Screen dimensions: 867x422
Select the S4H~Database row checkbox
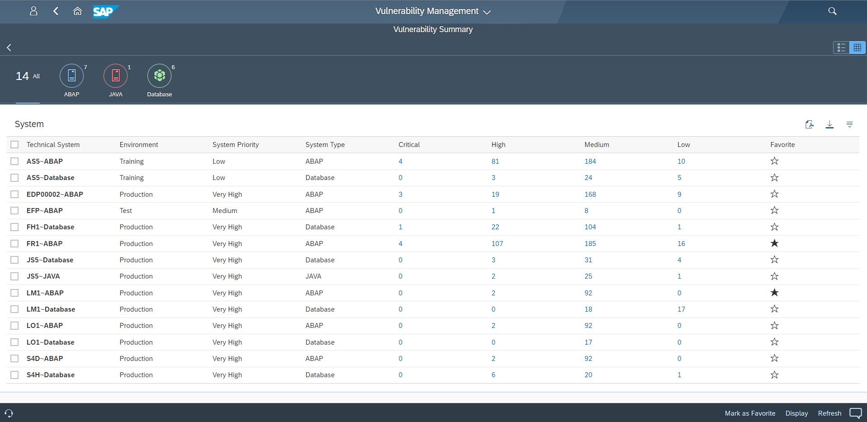(x=14, y=375)
